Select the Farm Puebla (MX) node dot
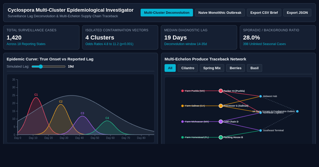 click(182, 91)
